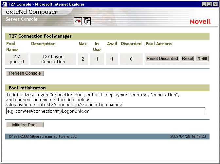Click the 'Description' column header
Viewport: 220px width, 164px height.
point(43,44)
